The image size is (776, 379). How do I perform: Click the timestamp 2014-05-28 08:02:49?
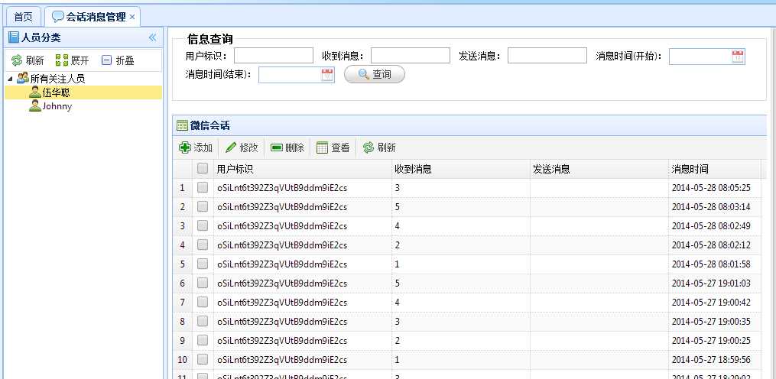(x=711, y=226)
